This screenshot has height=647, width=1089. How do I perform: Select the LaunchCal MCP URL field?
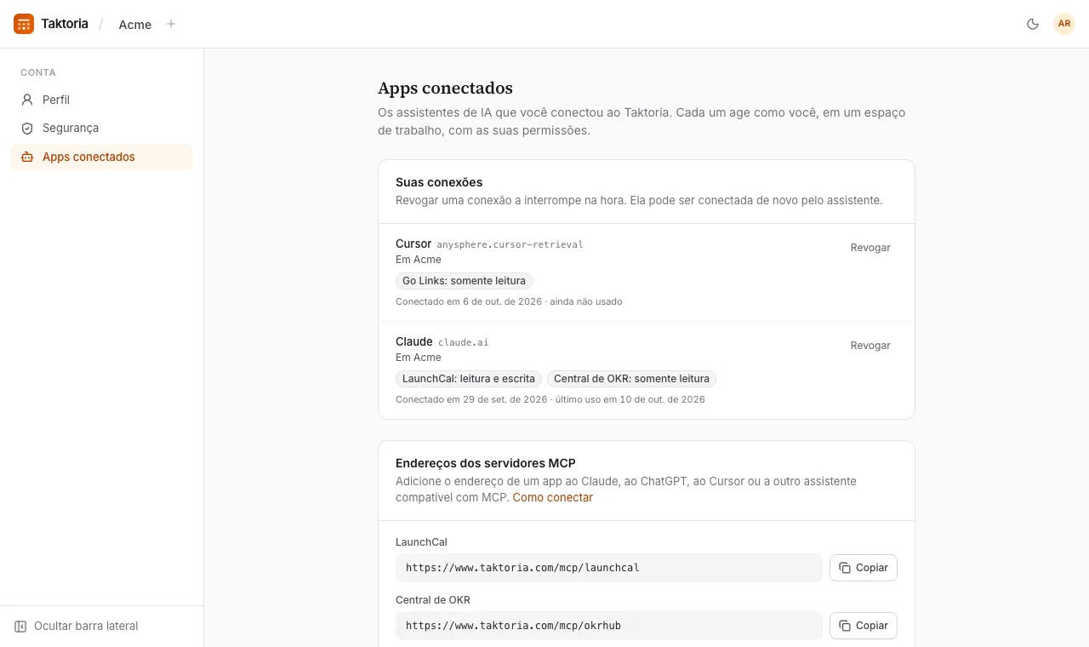609,568
